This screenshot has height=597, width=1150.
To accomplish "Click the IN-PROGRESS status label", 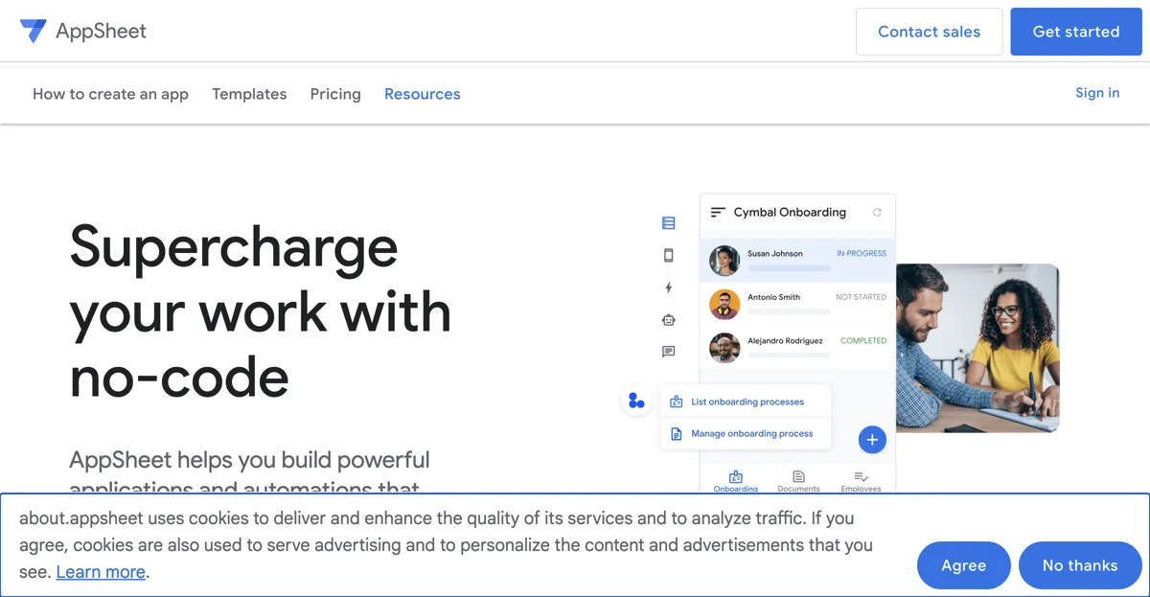I will click(x=862, y=254).
